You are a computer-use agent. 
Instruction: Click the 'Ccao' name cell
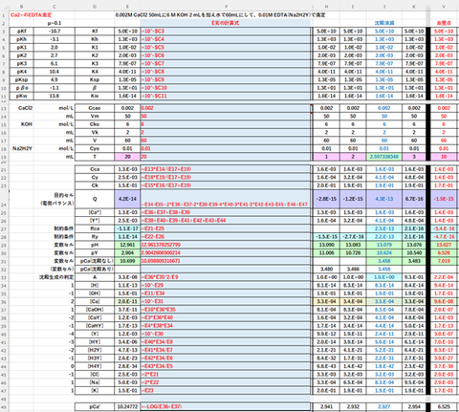point(95,108)
